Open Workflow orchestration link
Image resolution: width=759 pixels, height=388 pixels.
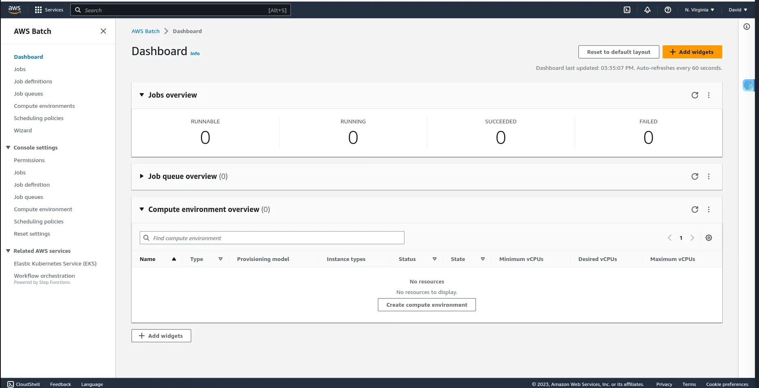click(x=44, y=276)
